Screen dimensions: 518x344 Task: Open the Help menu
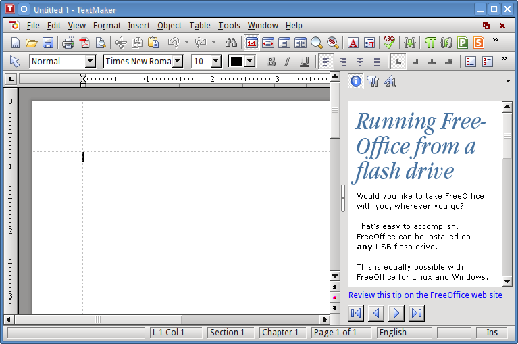[294, 26]
